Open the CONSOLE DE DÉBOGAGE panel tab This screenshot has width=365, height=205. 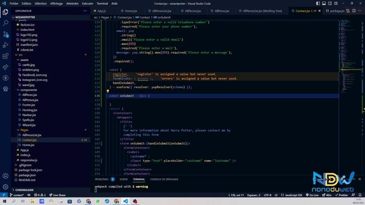click(x=164, y=179)
